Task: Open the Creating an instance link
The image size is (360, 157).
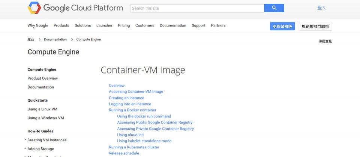Action: point(126,98)
